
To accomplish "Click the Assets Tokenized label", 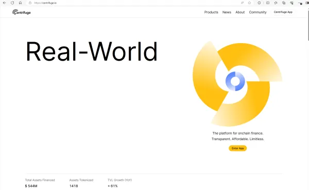I will [81, 180].
